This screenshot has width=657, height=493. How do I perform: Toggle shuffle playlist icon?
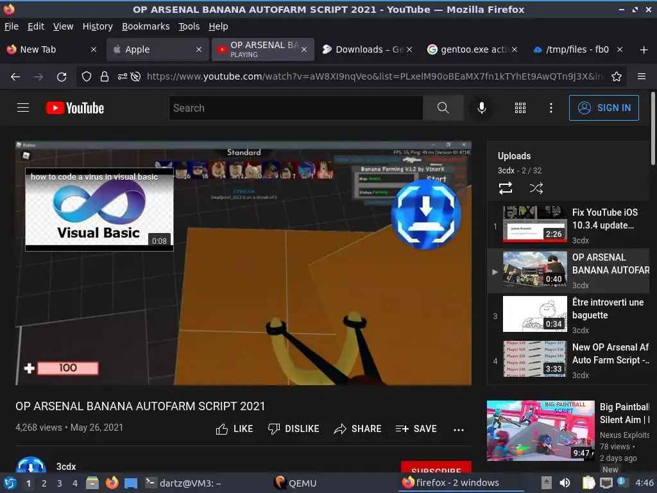click(x=536, y=188)
